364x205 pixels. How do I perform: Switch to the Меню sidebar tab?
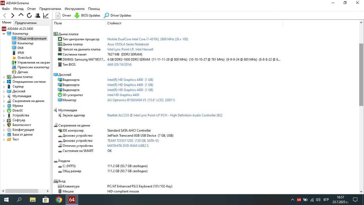[x=7, y=23]
